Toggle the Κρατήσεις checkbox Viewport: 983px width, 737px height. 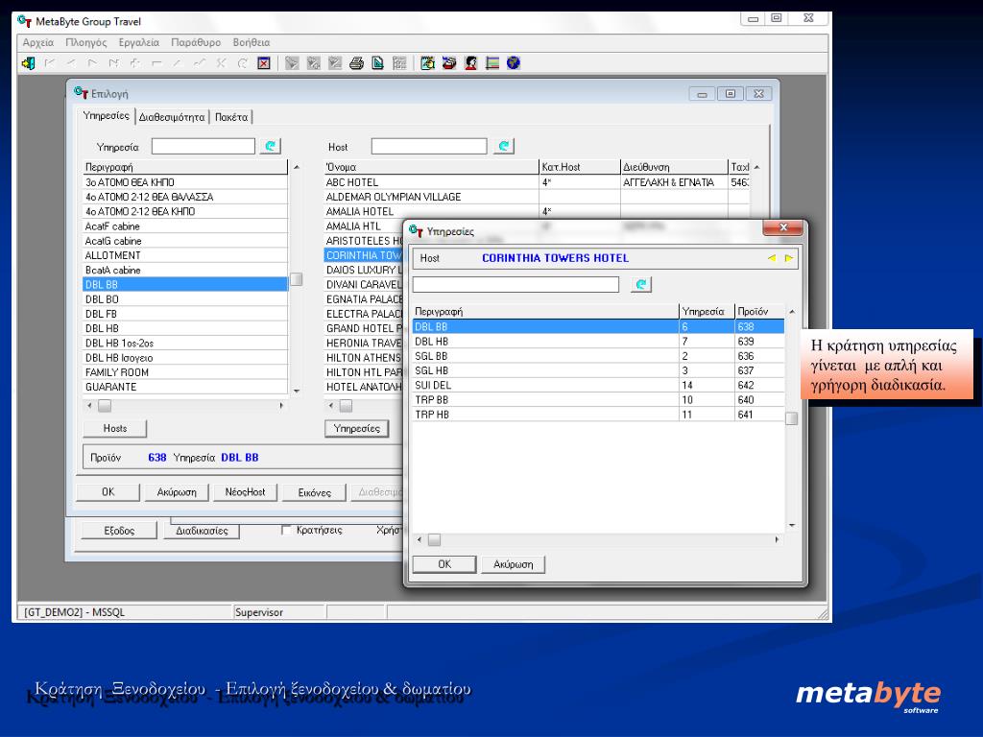pos(286,530)
